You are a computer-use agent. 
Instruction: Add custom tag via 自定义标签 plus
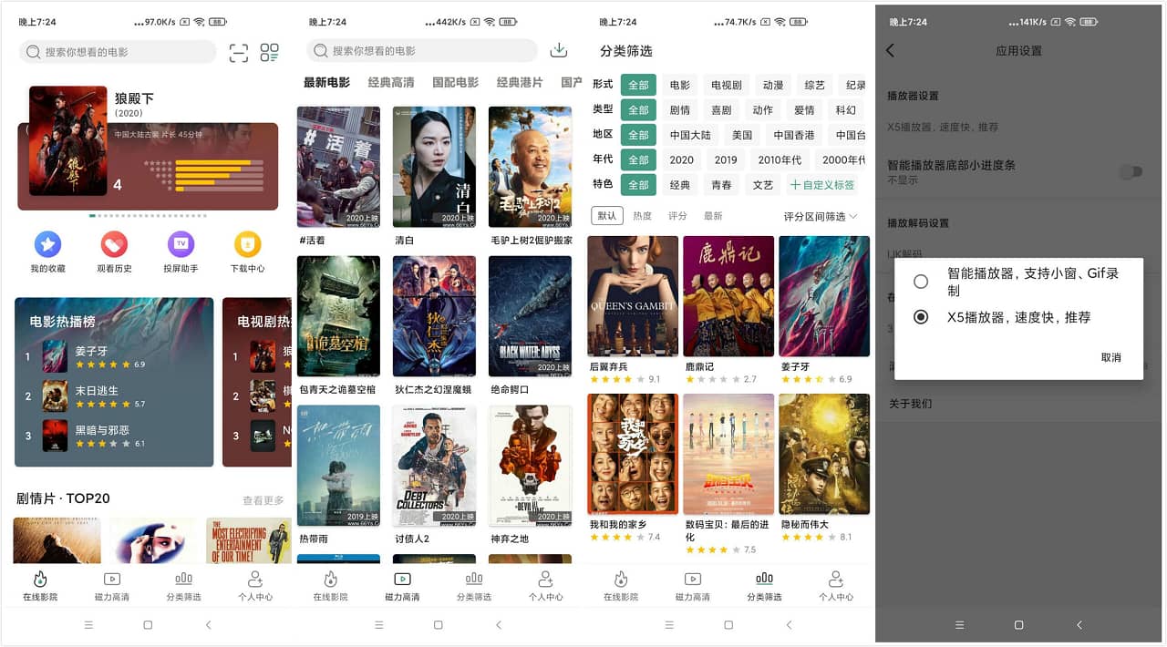tap(822, 184)
